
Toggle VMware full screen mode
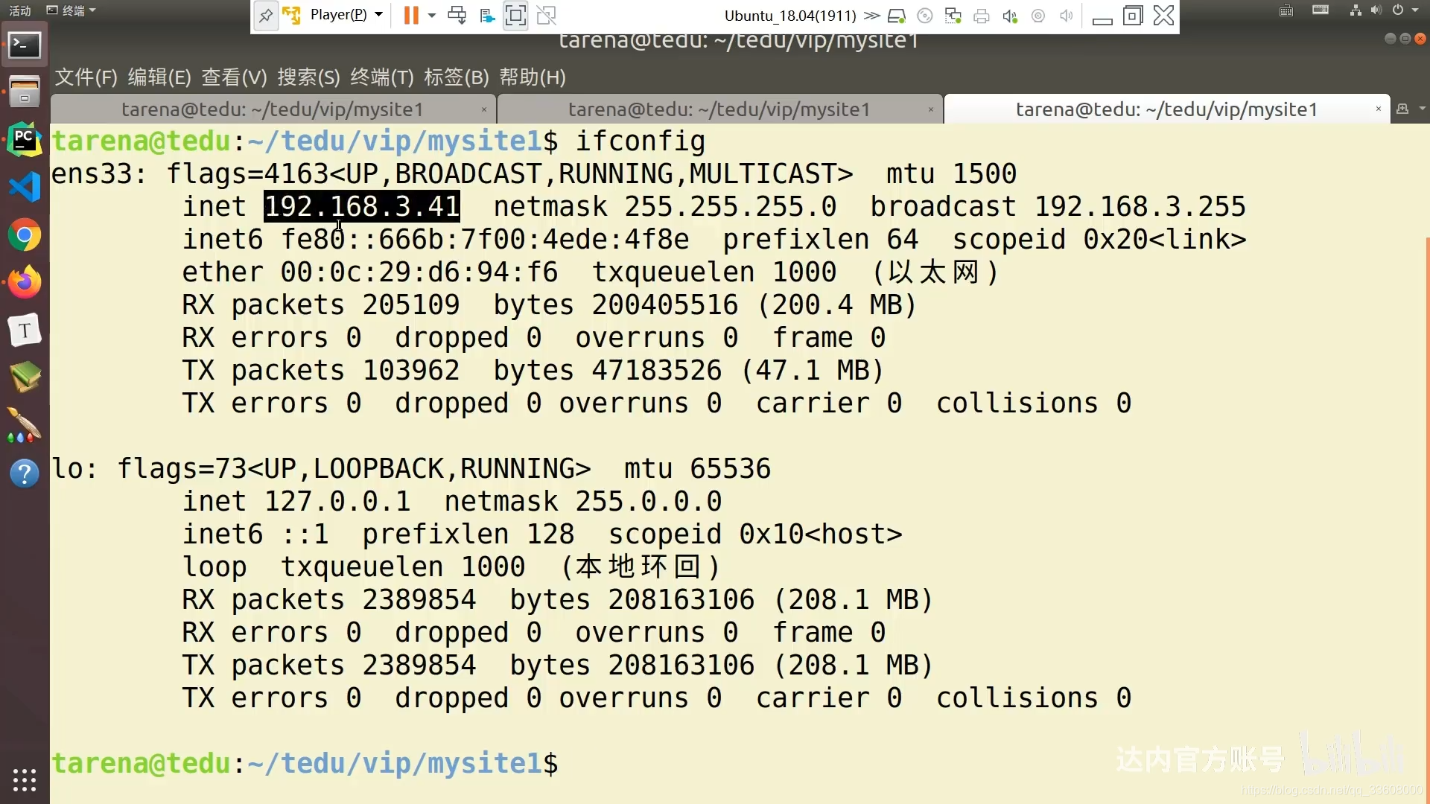tap(515, 16)
